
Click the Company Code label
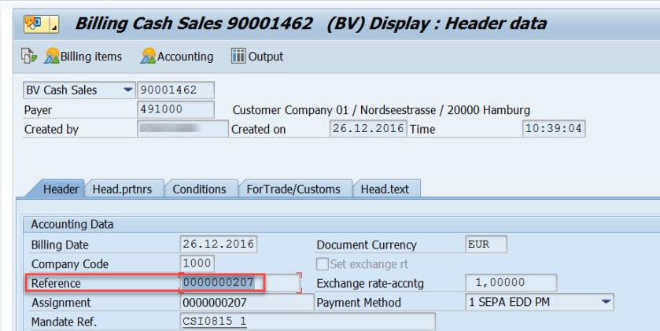pyautogui.click(x=70, y=264)
